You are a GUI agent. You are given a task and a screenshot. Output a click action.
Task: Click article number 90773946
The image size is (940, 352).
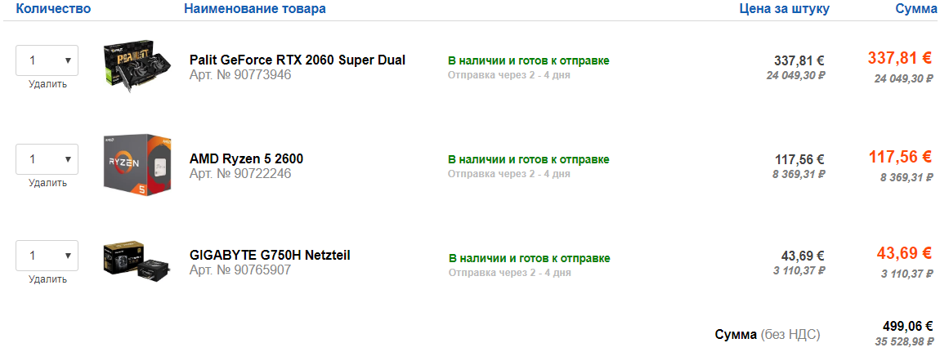[x=240, y=75]
